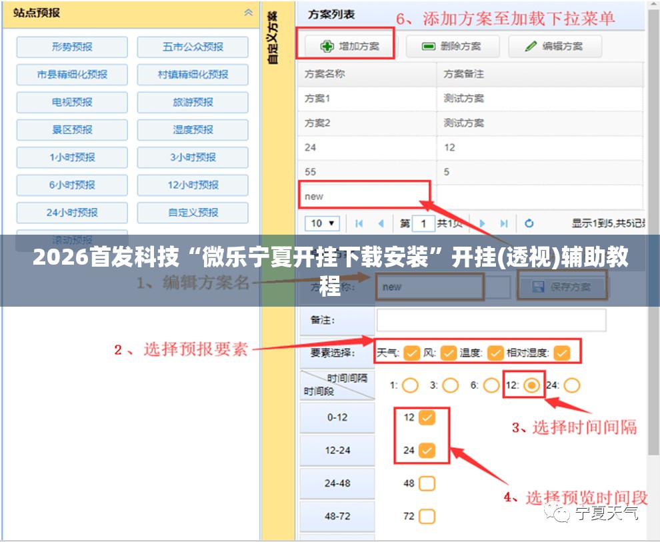Click the 0-12 time segment label
The width and height of the screenshot is (660, 542).
337,417
